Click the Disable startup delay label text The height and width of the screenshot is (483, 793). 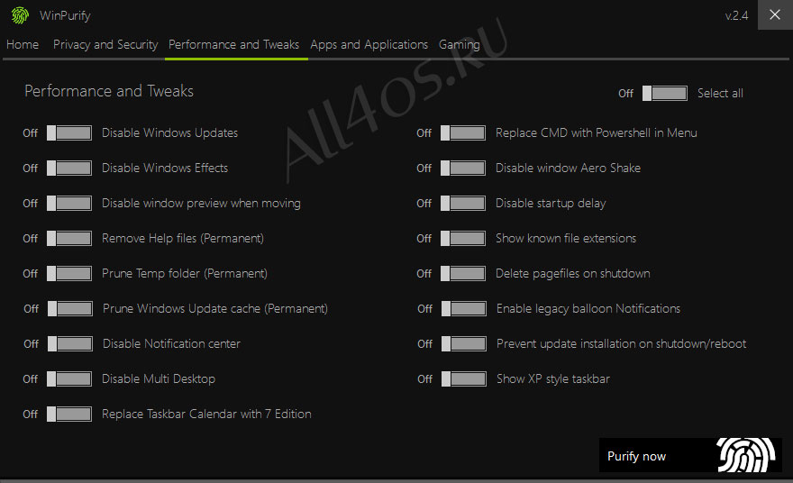[551, 204]
